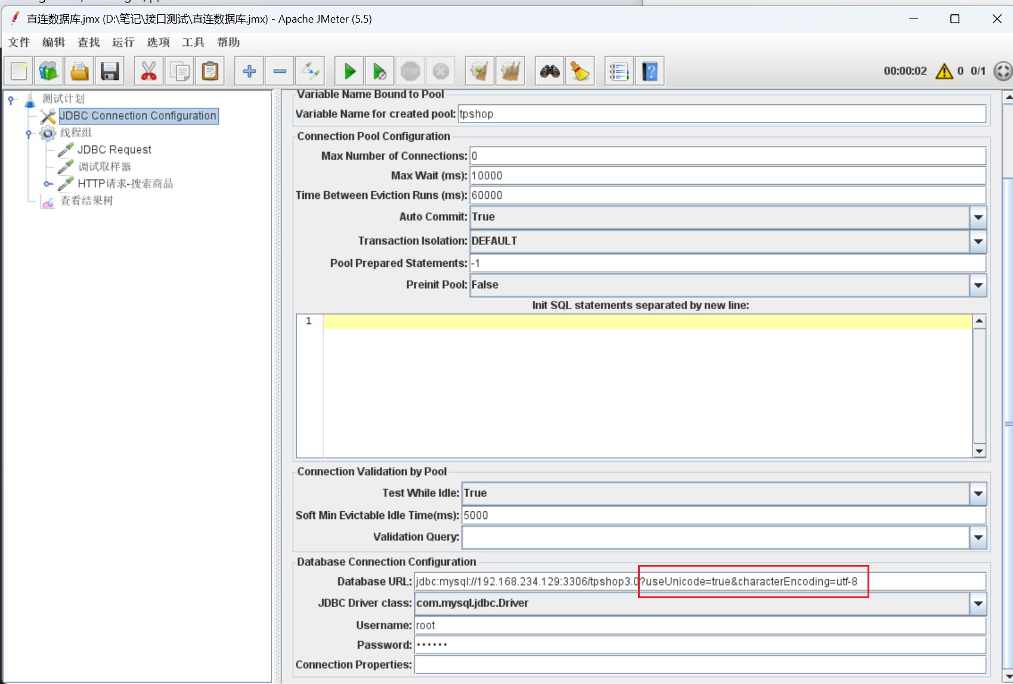
Task: Open the 选项 menu
Action: point(159,42)
